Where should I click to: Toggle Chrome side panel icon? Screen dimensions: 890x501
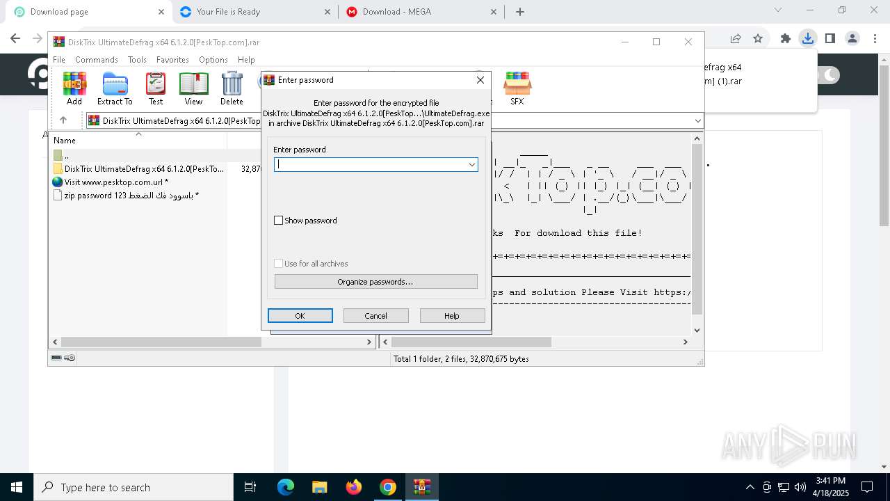coord(830,38)
